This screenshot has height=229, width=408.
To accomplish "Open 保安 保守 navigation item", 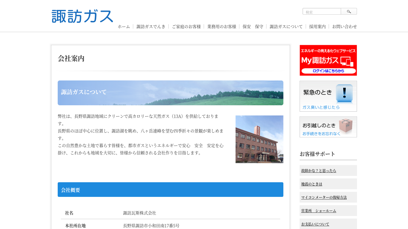I will [x=253, y=26].
